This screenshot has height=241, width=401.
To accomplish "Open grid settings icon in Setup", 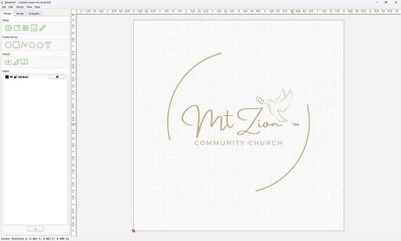I will click(x=26, y=28).
